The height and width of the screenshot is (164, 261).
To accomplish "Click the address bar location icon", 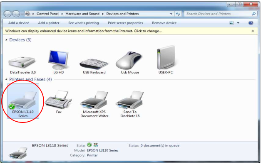I will pyautogui.click(x=28, y=14).
